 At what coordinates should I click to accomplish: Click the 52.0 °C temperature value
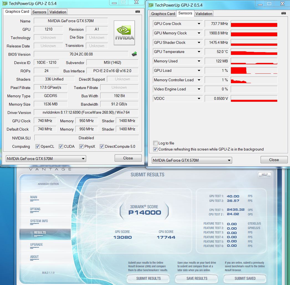(x=217, y=52)
